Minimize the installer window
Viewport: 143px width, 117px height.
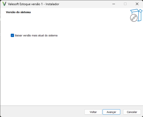(x=114, y=4)
